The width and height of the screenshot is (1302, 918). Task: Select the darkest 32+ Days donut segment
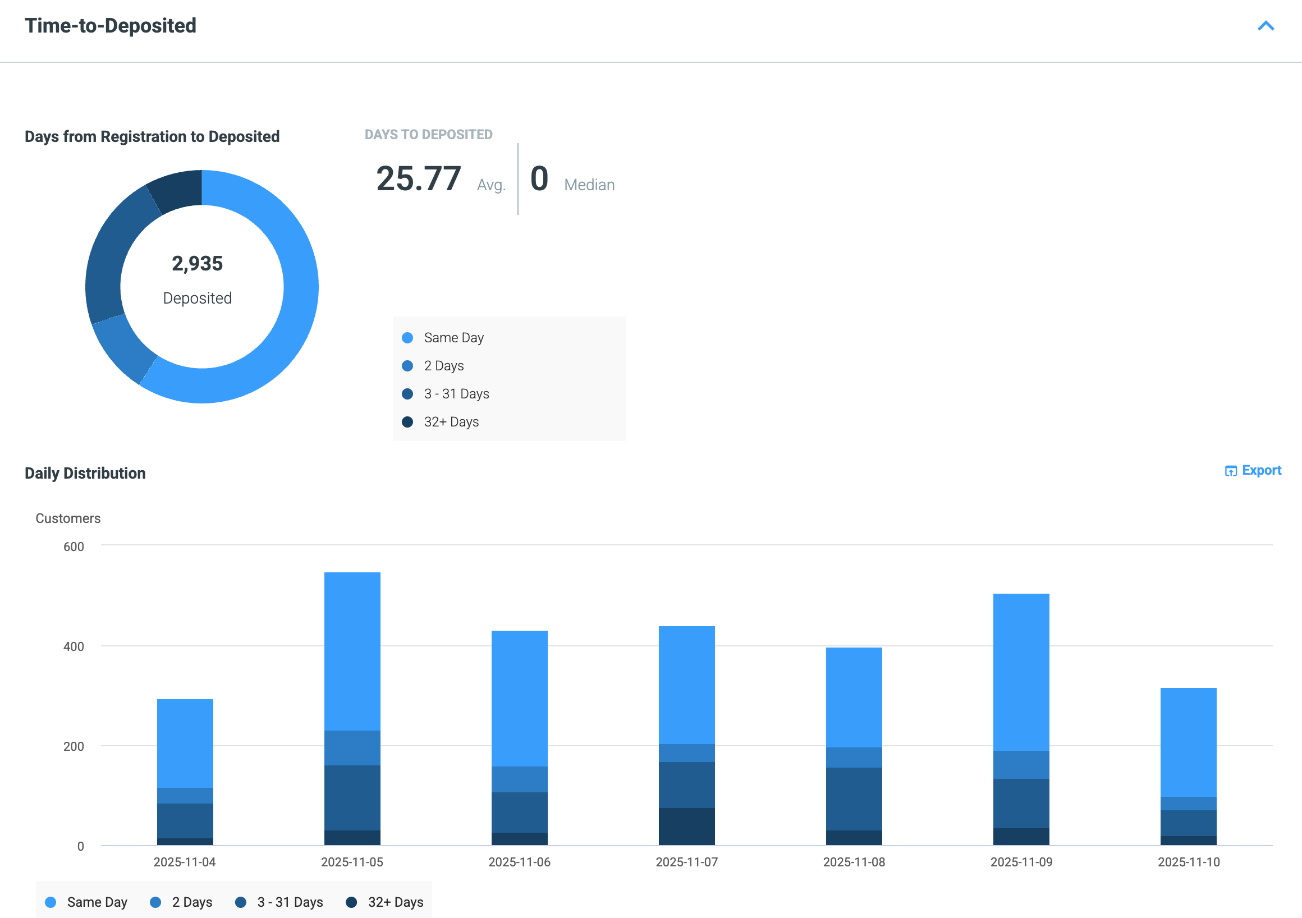point(177,190)
